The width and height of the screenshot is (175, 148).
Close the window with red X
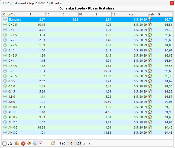172,3
